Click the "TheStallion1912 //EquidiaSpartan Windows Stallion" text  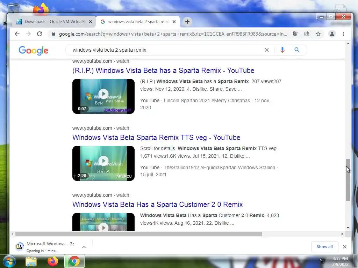click(x=220, y=167)
